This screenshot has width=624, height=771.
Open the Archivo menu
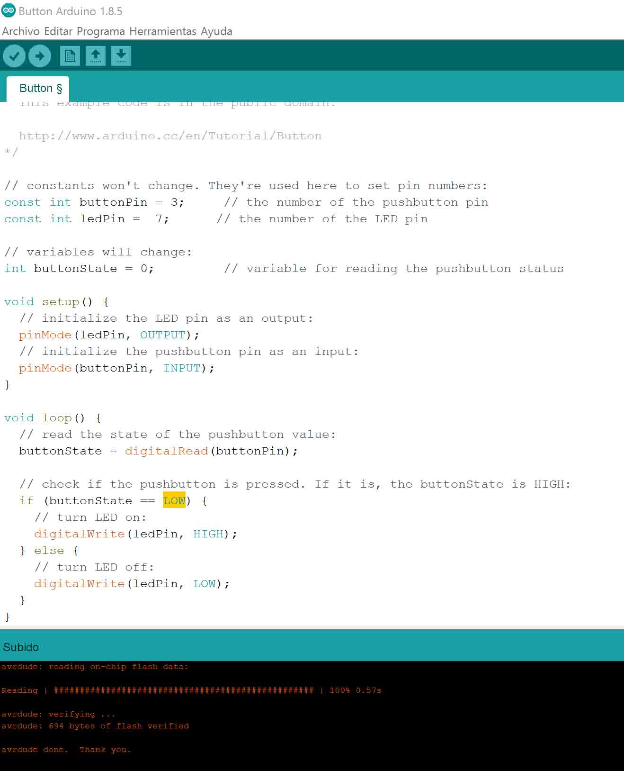21,31
